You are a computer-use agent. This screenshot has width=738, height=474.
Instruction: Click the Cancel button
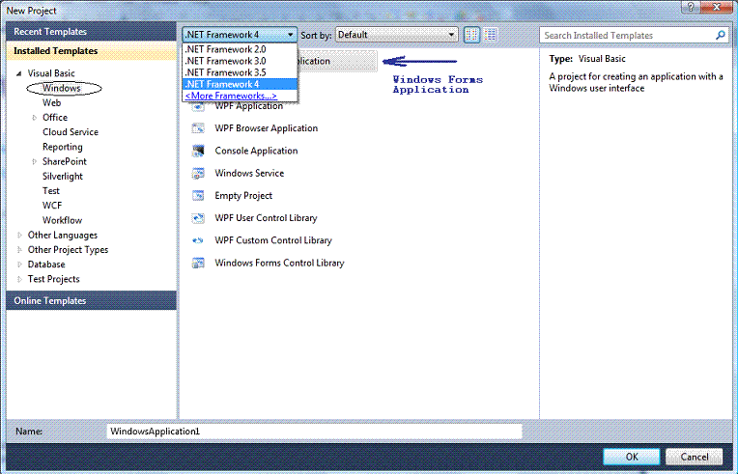695,457
